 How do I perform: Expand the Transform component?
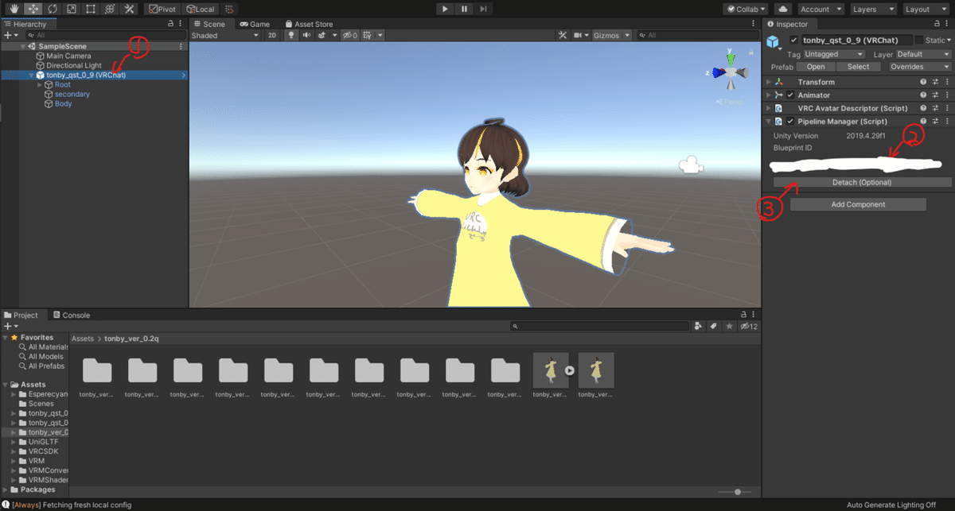click(769, 82)
